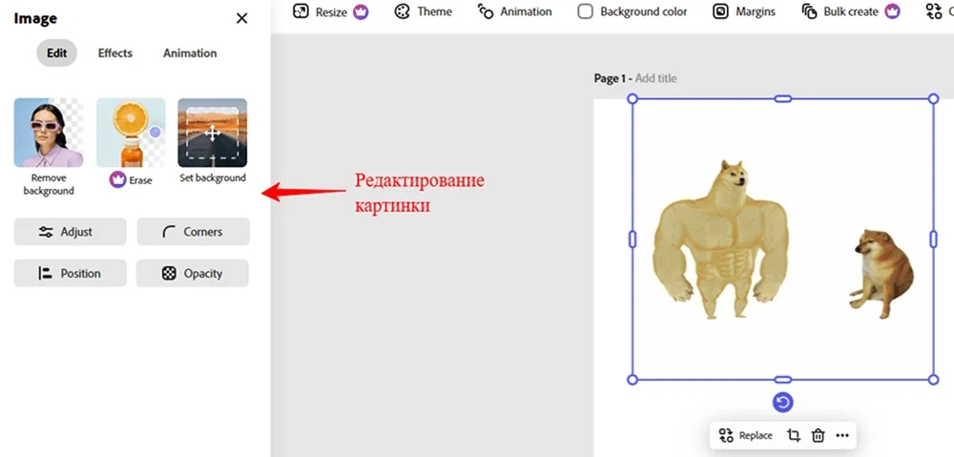Select the Set background thumbnail

pos(213,133)
